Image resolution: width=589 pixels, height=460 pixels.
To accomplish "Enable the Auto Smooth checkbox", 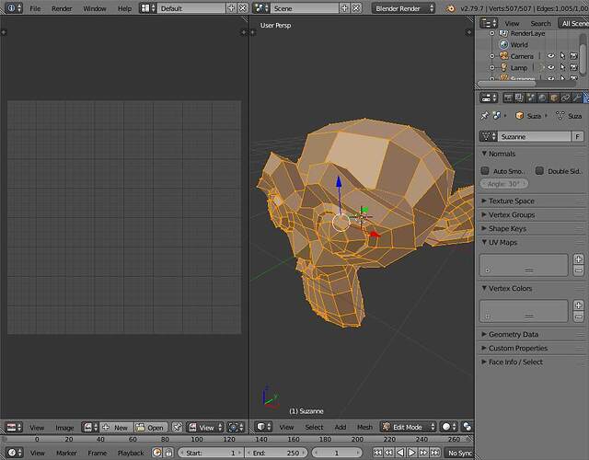I will pyautogui.click(x=485, y=171).
